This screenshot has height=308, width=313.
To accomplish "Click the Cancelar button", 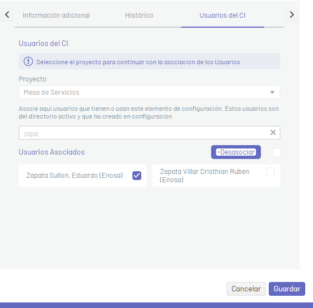I will (x=246, y=289).
